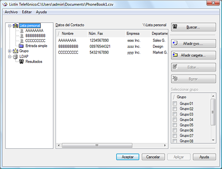Sort by the Departamento column header

tap(159, 34)
